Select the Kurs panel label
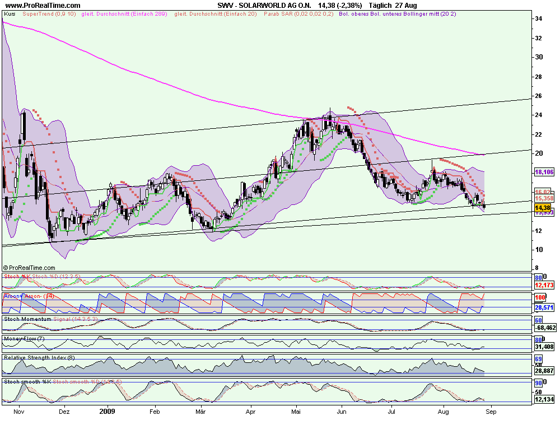Viewport: 560px width, 448px height. [10, 14]
